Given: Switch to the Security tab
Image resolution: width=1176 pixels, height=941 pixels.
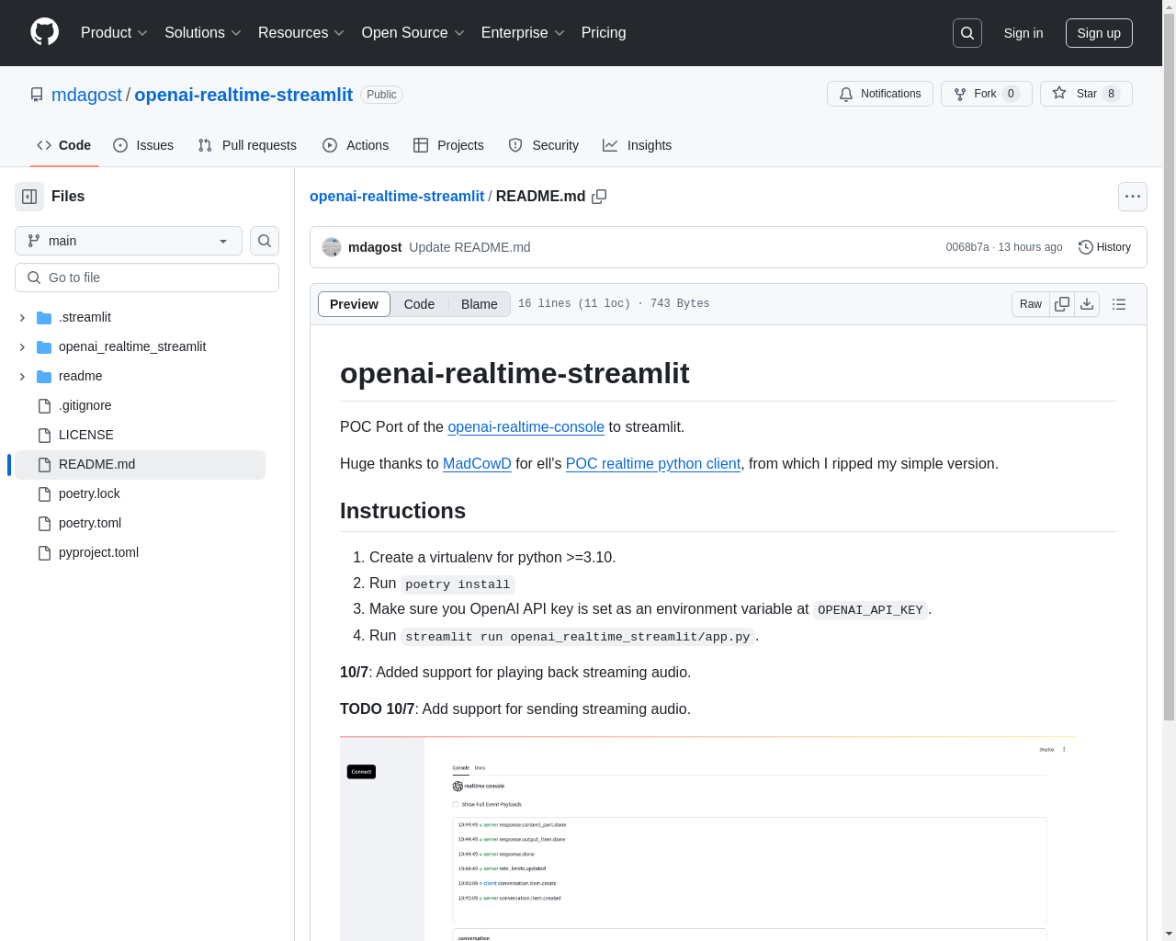Looking at the screenshot, I should tap(544, 145).
